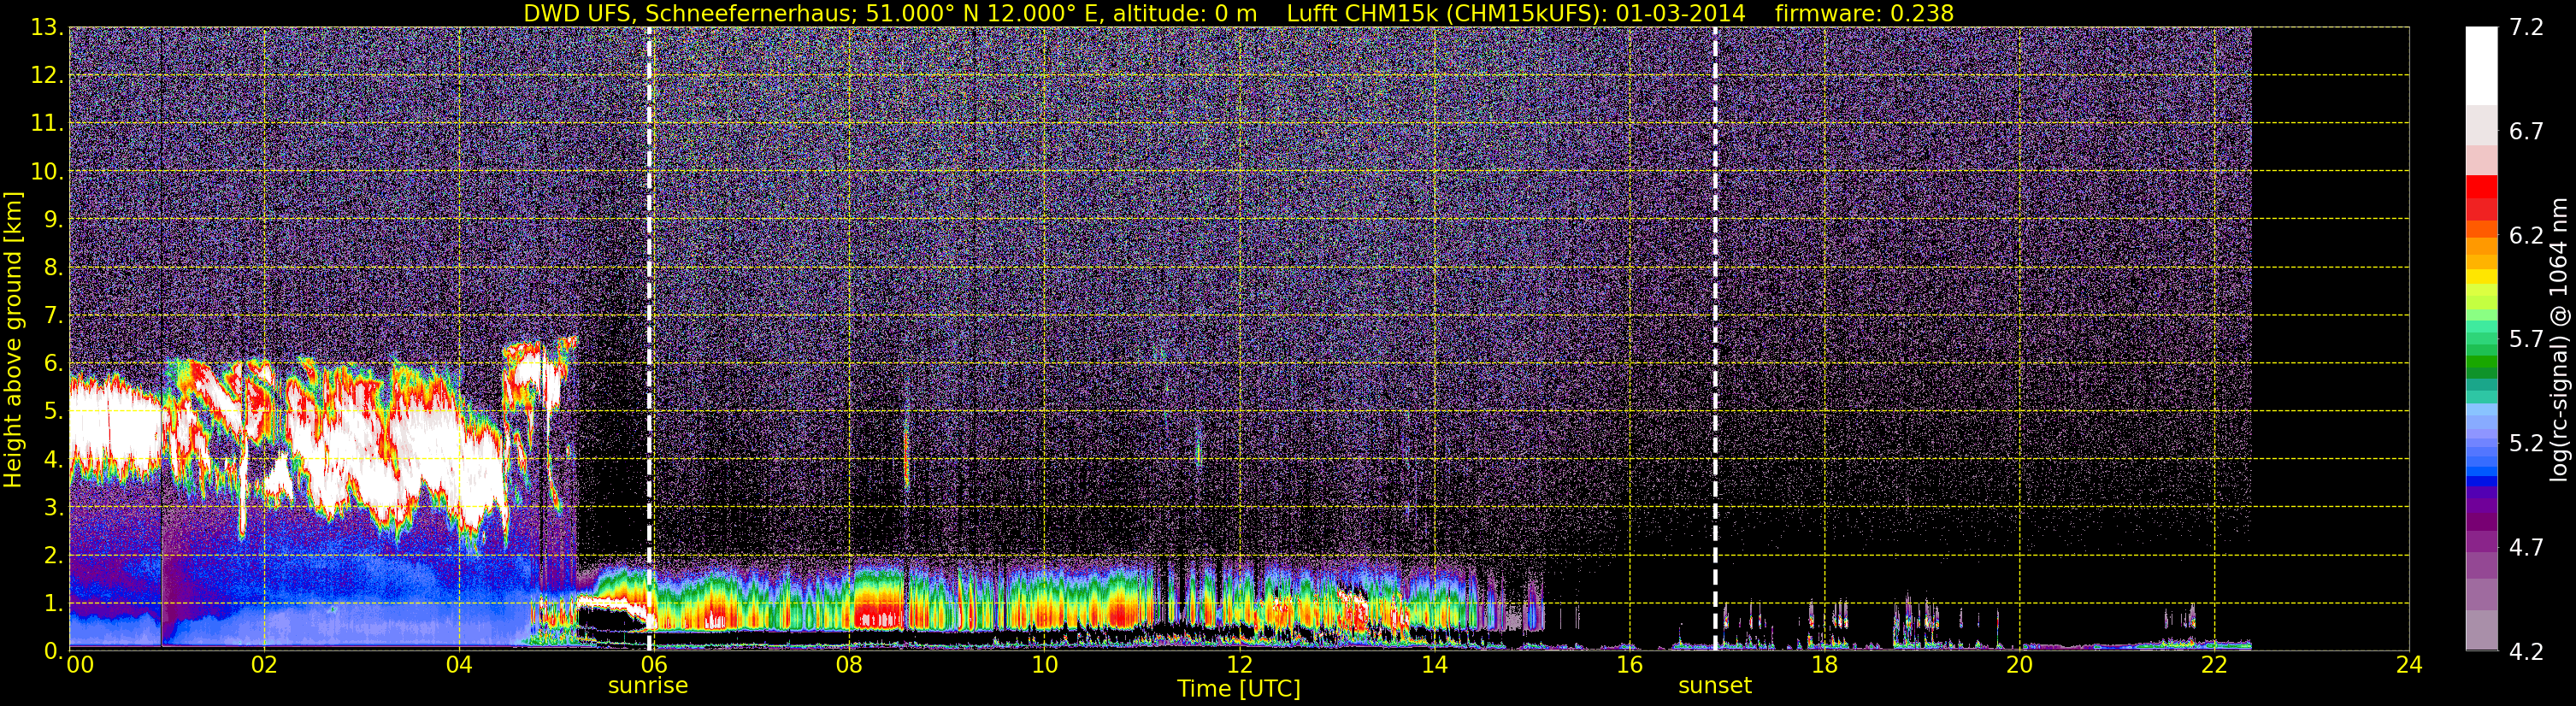
Task: Click the height axis tick label '2.'
Action: 54,556
